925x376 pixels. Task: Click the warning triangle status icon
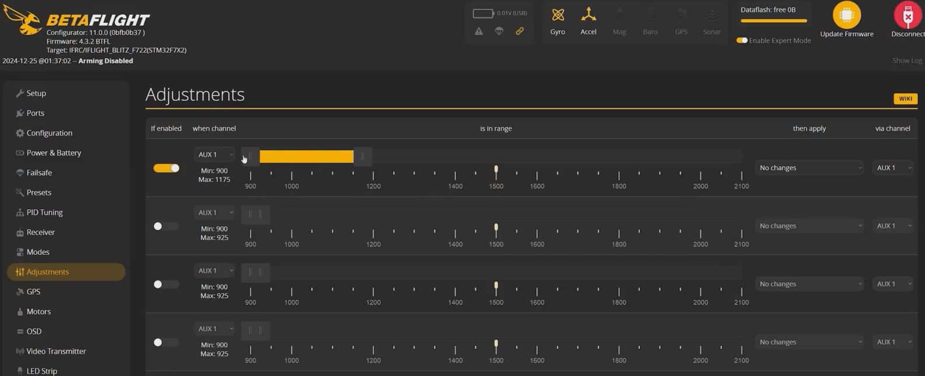tap(479, 31)
